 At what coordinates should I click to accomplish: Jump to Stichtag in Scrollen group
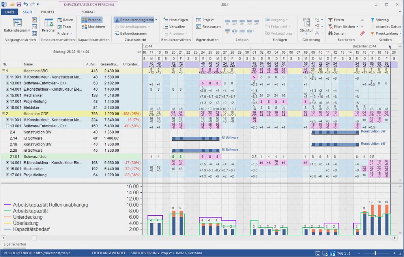(x=380, y=20)
